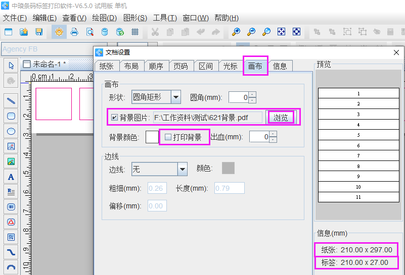Image resolution: width=405 pixels, height=275 pixels.
Task: Pick the gray 边线 颜色 swatch
Action: [x=229, y=168]
